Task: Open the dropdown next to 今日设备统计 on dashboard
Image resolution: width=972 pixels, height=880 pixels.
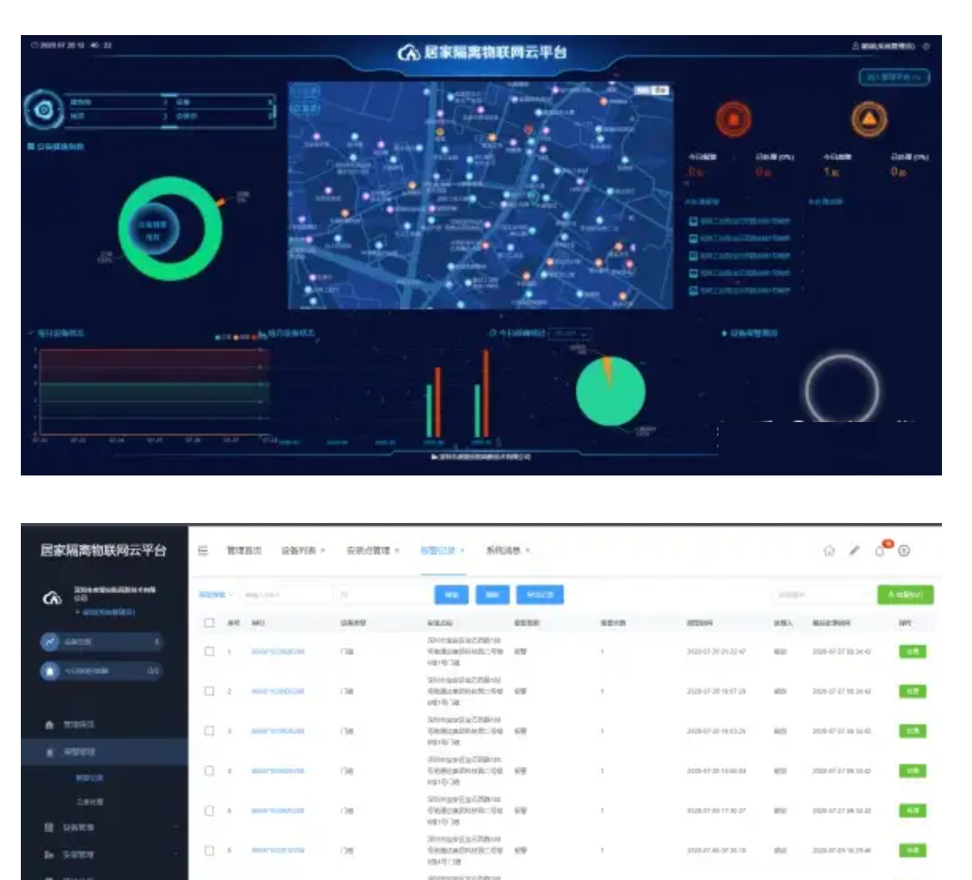Action: click(571, 334)
